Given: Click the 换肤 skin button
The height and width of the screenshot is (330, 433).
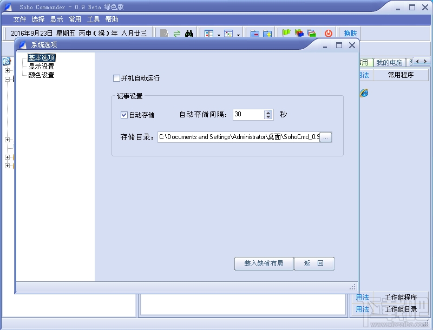Looking at the screenshot, I should (x=350, y=34).
